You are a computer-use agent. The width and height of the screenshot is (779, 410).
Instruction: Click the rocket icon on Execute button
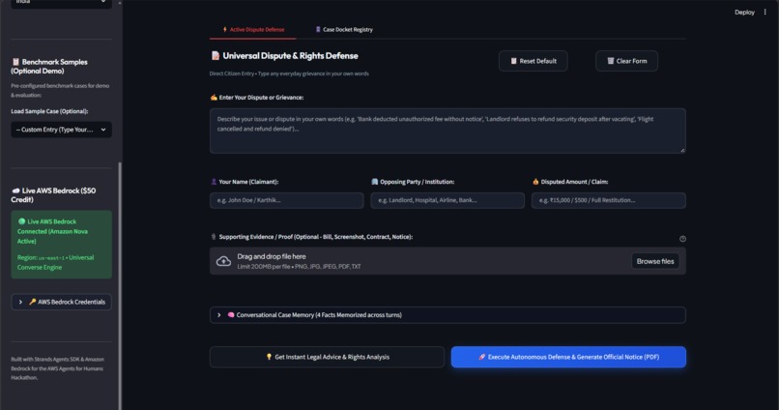[x=481, y=357]
